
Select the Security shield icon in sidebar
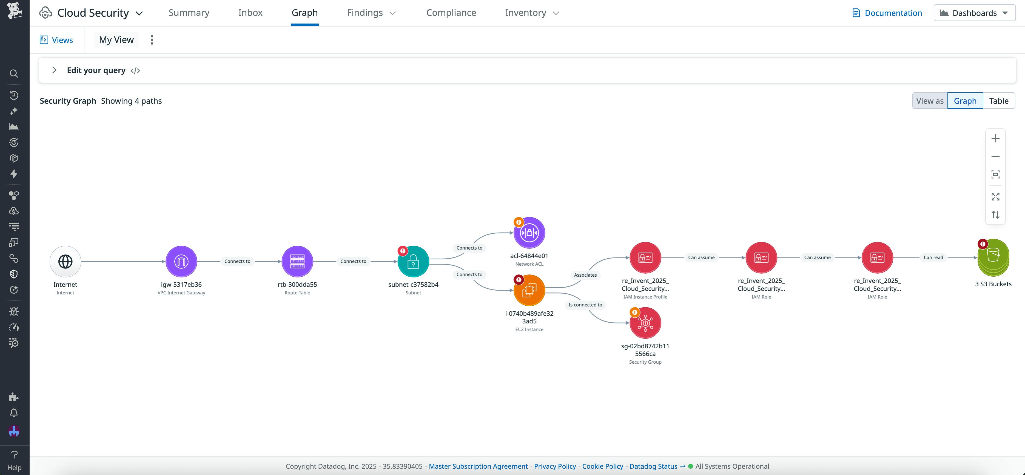(14, 274)
